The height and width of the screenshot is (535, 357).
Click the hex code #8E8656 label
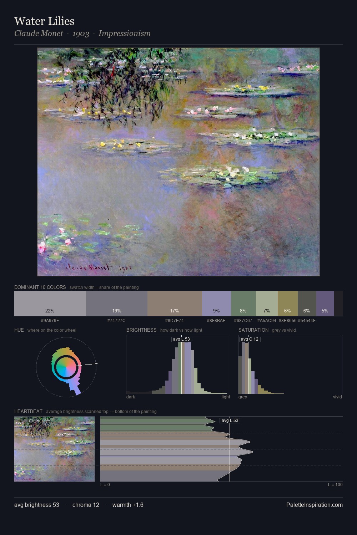pyautogui.click(x=287, y=321)
